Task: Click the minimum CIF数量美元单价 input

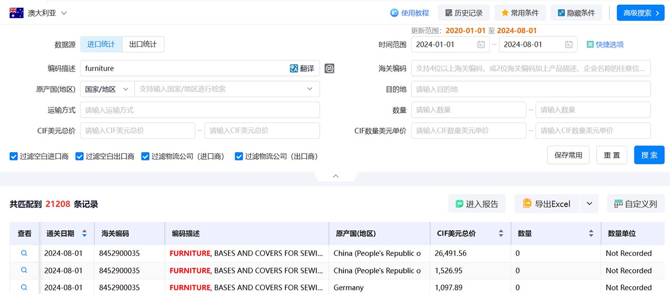Action: pyautogui.click(x=469, y=131)
